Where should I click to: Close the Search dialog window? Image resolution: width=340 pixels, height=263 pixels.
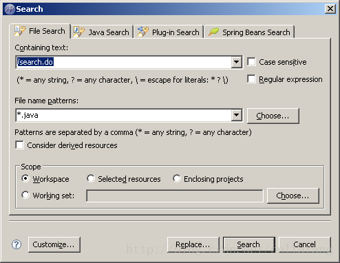tap(330, 9)
